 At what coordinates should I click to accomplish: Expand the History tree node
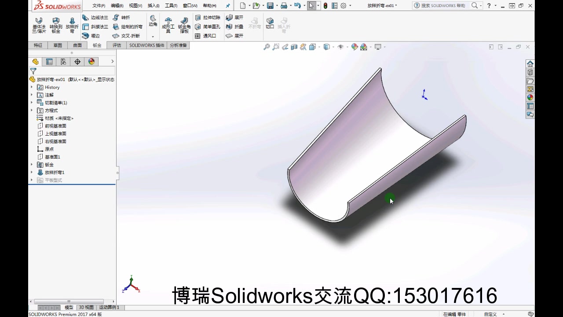point(32,87)
